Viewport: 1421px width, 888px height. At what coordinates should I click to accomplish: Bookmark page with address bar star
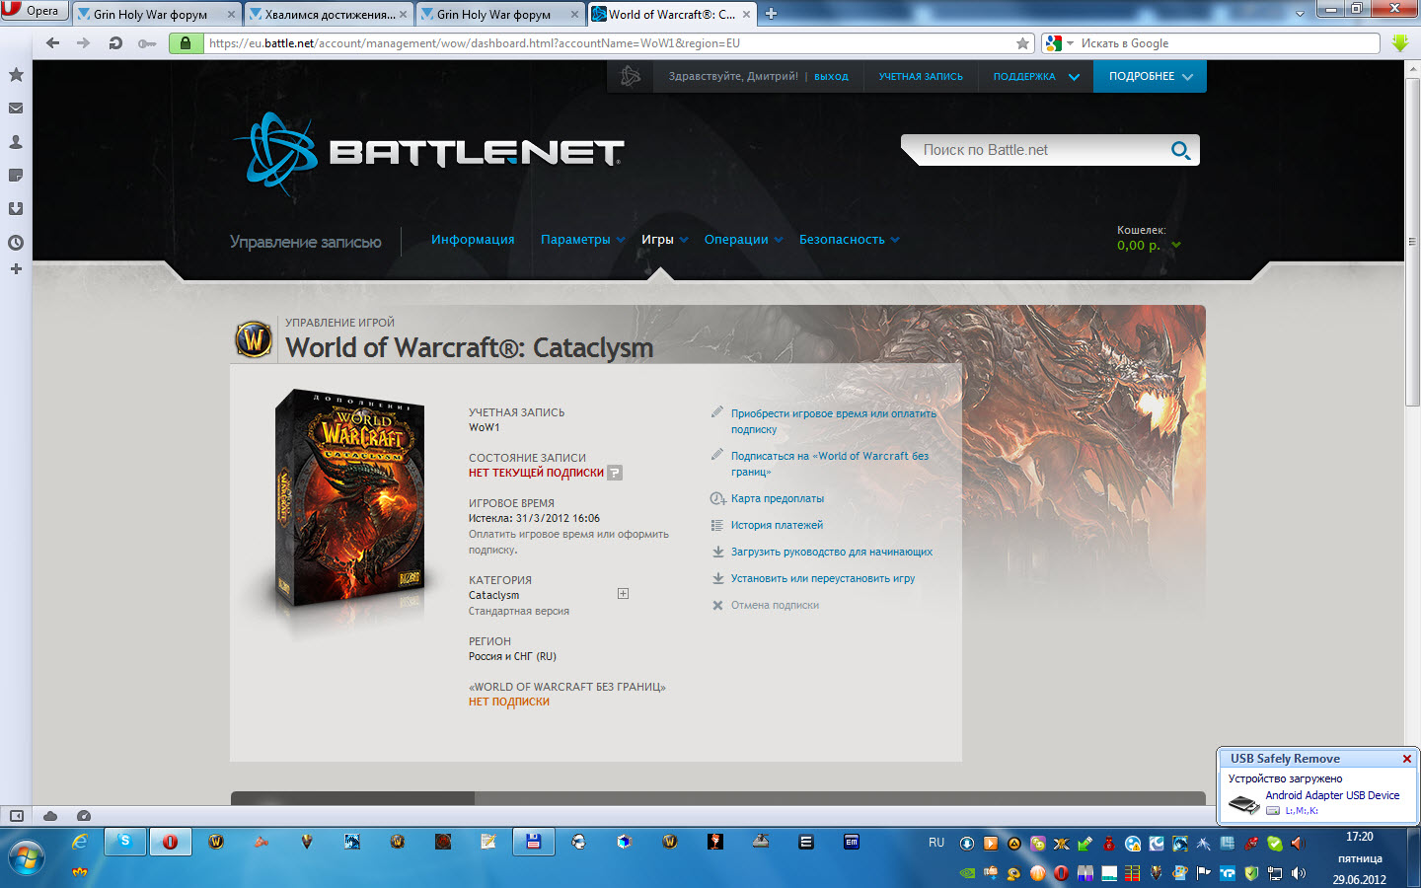(1022, 43)
